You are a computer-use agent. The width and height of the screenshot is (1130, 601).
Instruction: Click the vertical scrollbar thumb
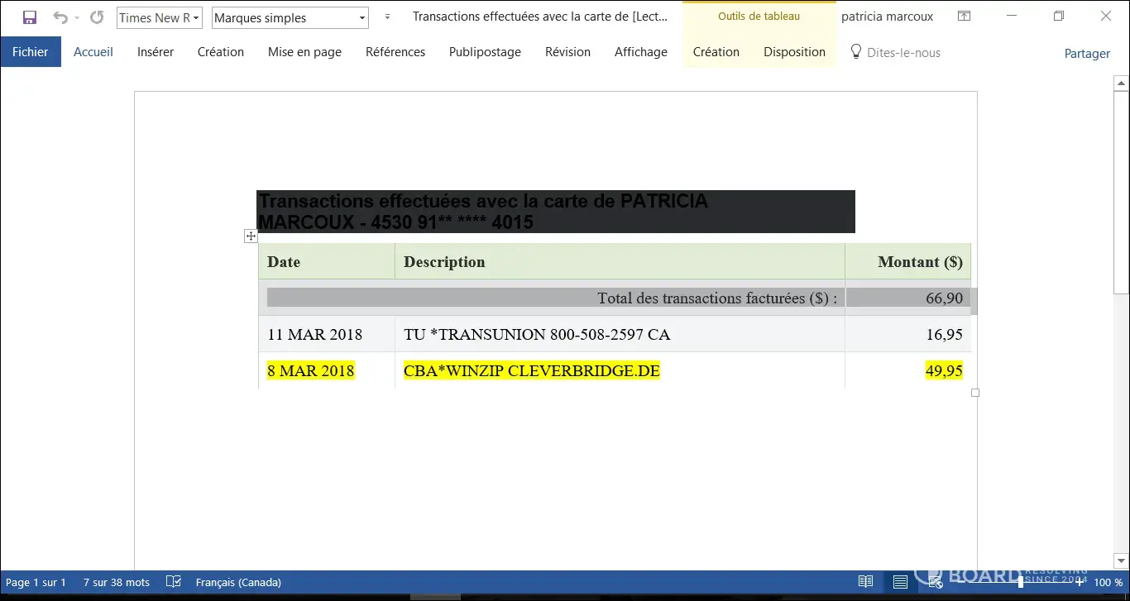click(1122, 192)
